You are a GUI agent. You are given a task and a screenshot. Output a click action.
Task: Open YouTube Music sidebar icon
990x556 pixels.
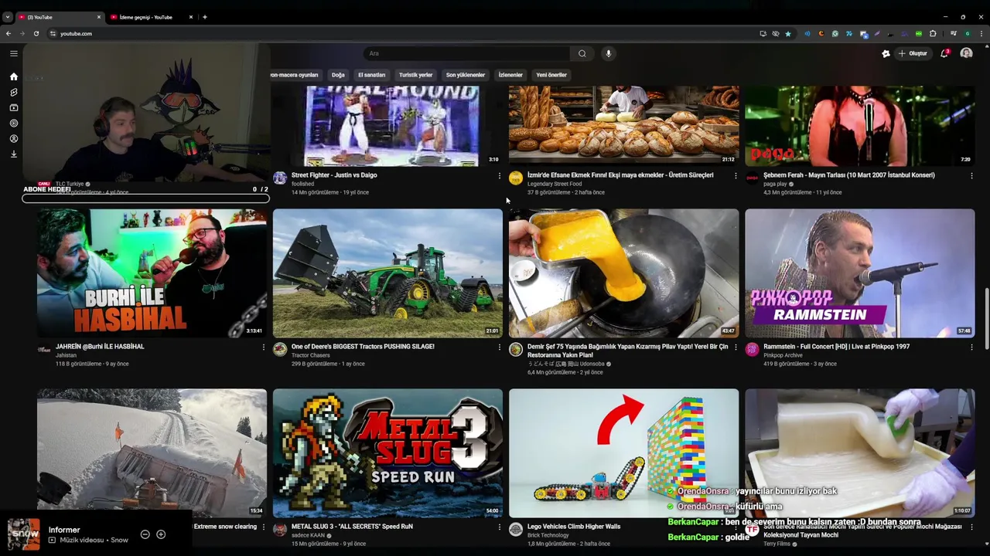click(x=14, y=123)
